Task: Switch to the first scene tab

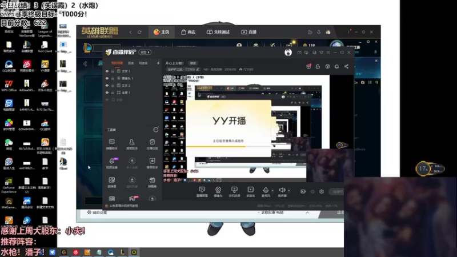Action: coord(117,63)
